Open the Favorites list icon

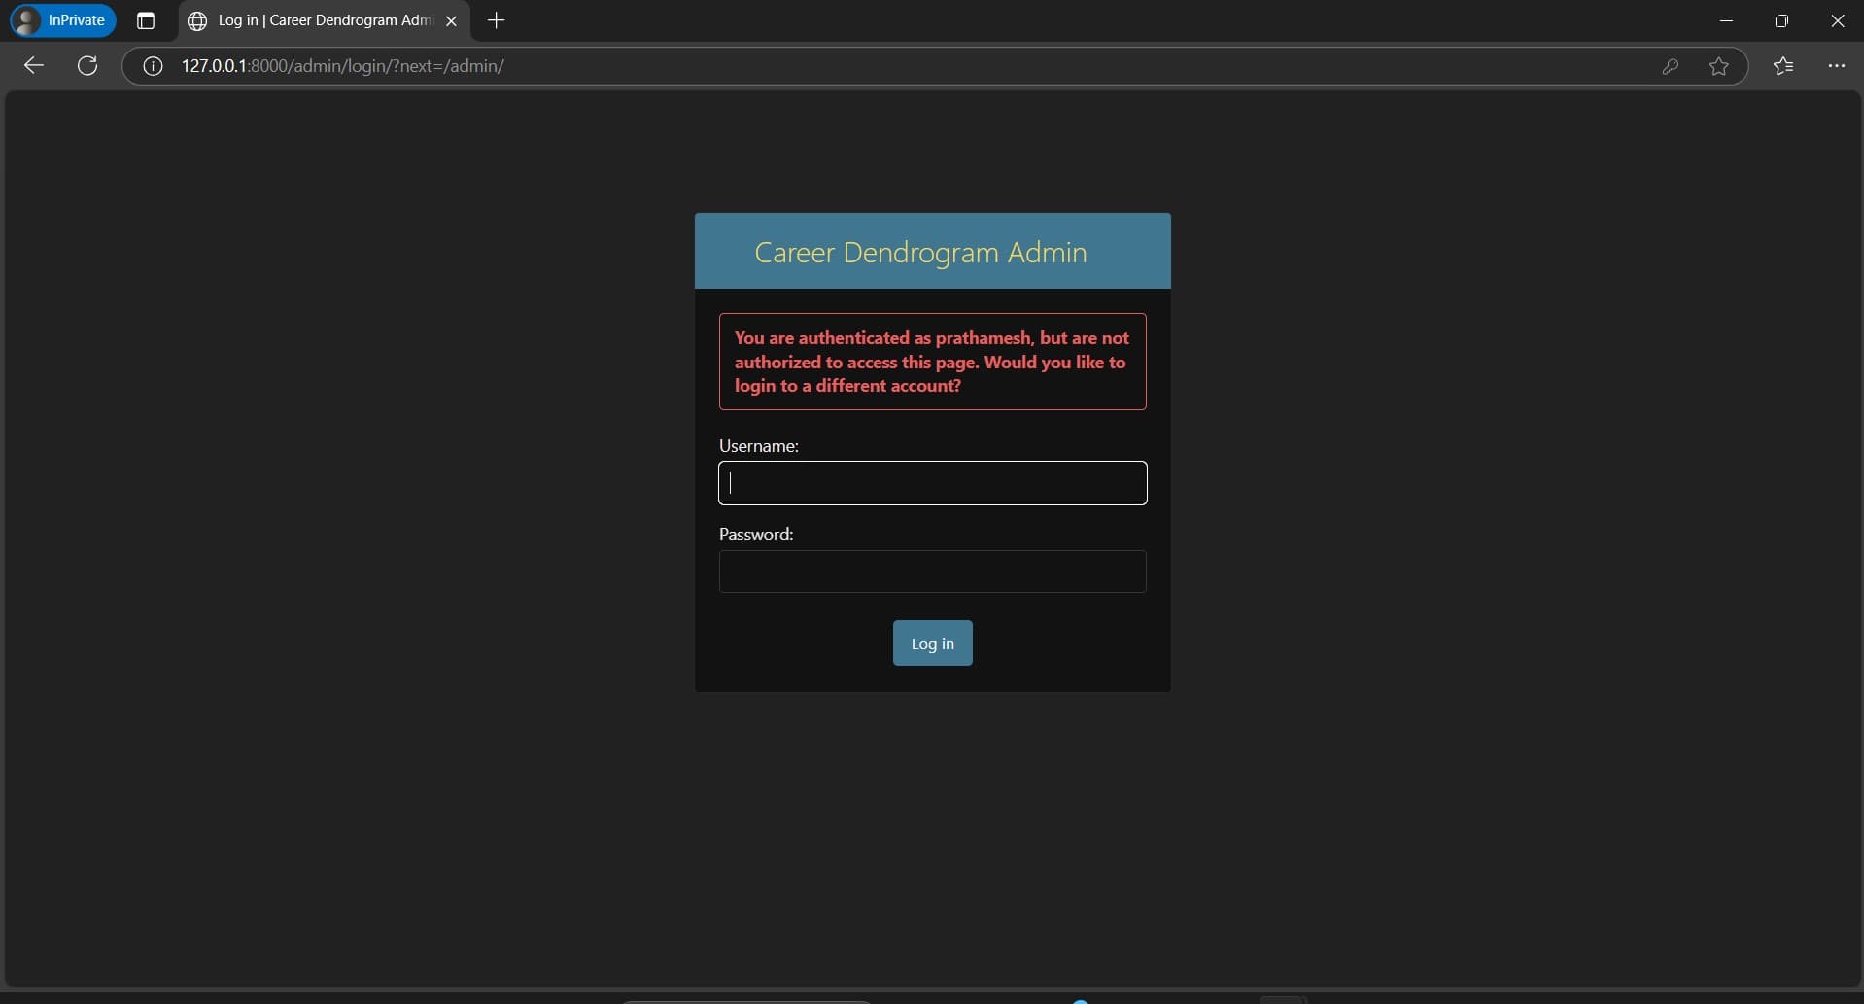coord(1783,66)
